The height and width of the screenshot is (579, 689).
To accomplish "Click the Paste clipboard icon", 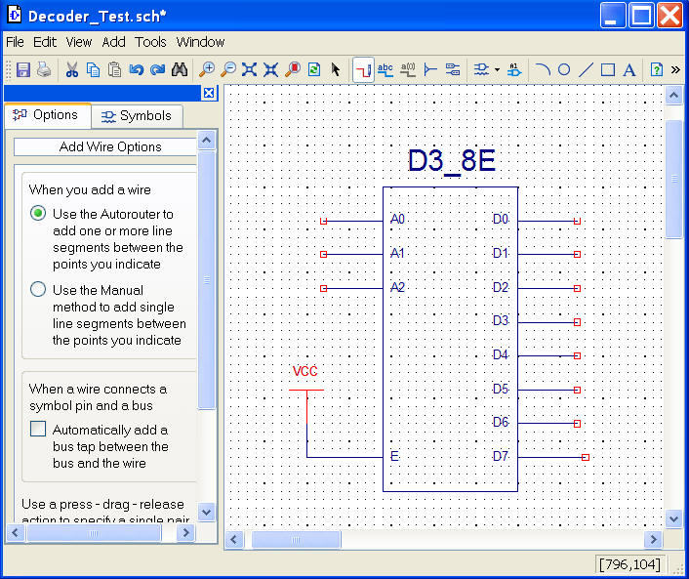I will coord(114,69).
